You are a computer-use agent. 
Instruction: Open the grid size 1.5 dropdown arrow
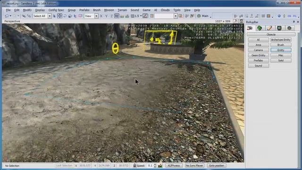[141, 16]
